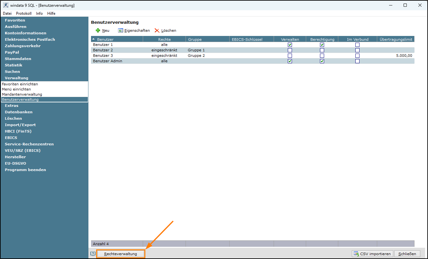
Task: Open Eigenschaften for the selected user
Action: click(x=134, y=30)
